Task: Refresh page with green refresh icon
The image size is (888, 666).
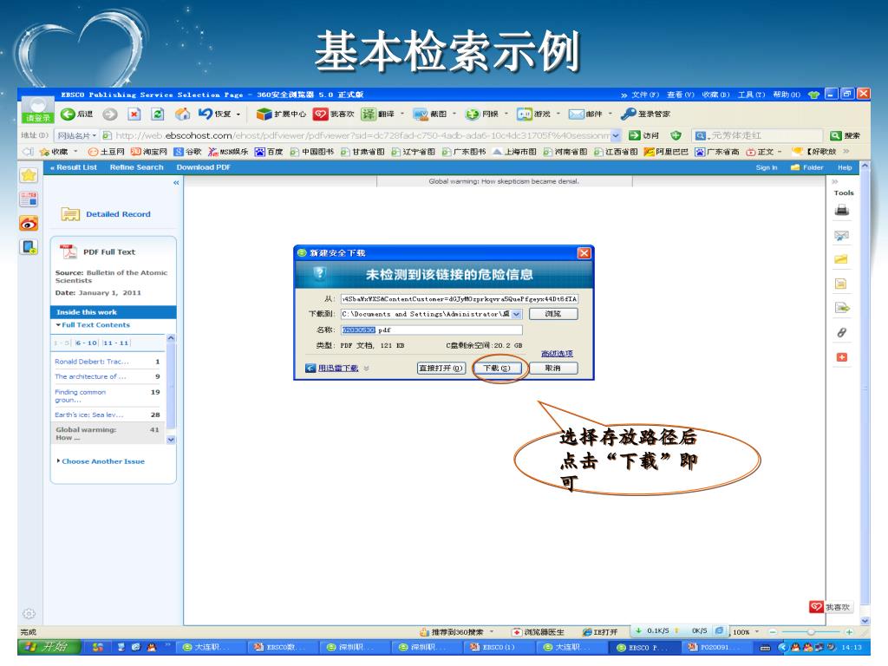Action: [x=158, y=114]
